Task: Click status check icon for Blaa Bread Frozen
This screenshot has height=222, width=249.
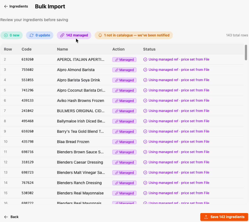Action: coord(145,142)
